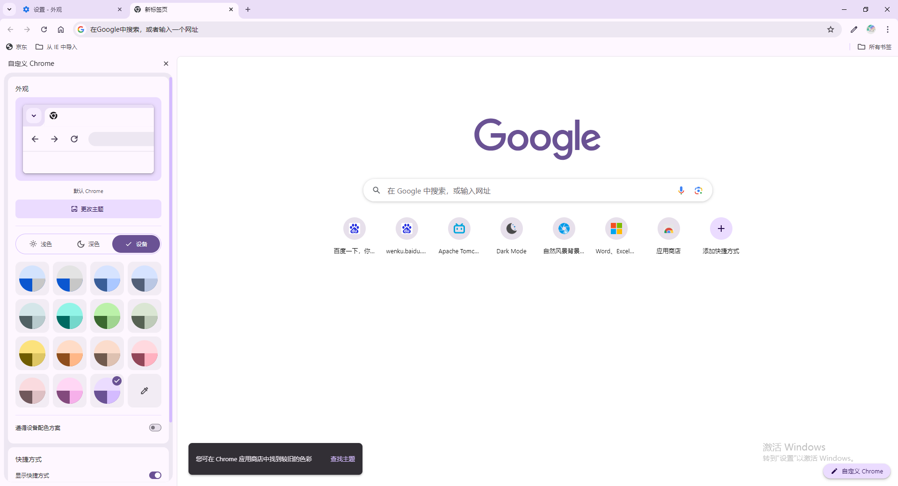This screenshot has width=898, height=486.
Task: Close the 自定义 Chrome side panel
Action: [x=166, y=64]
